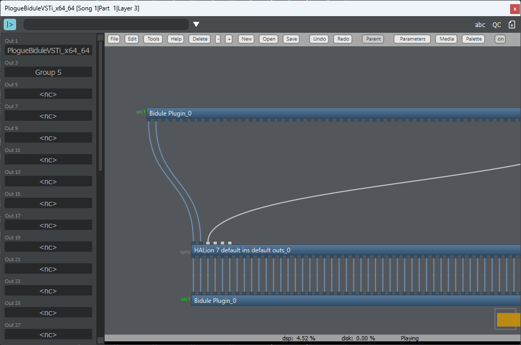The width and height of the screenshot is (521, 345).
Task: Click the New button
Action: pos(247,39)
